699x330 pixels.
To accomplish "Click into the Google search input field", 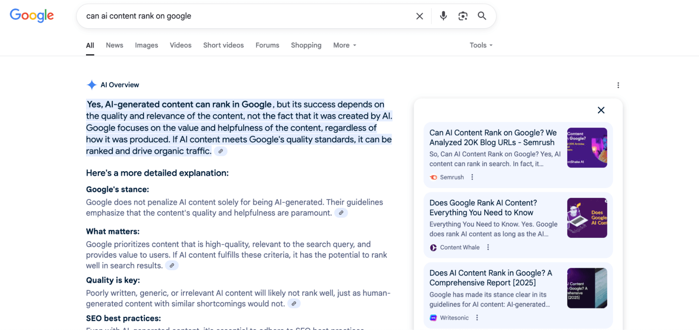I will (245, 16).
